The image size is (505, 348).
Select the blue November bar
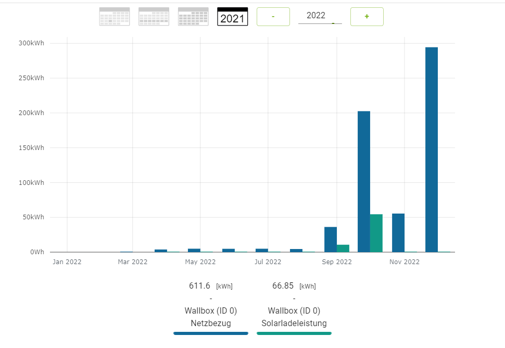point(398,232)
